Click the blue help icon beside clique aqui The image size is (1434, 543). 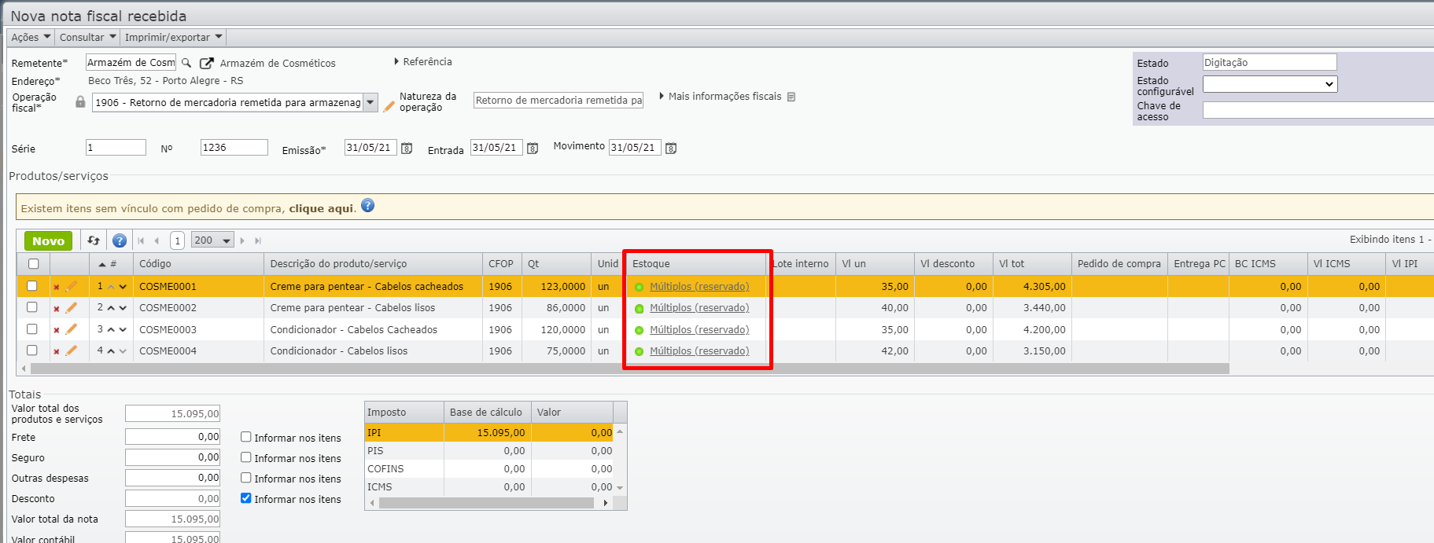pos(367,206)
